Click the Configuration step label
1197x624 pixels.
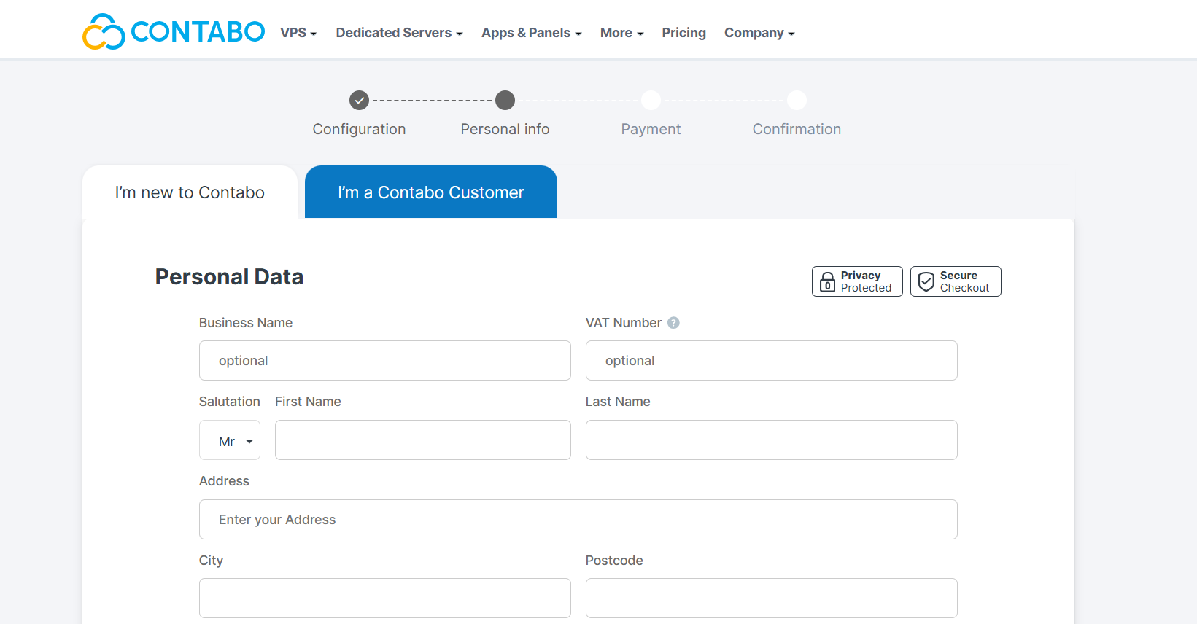359,129
